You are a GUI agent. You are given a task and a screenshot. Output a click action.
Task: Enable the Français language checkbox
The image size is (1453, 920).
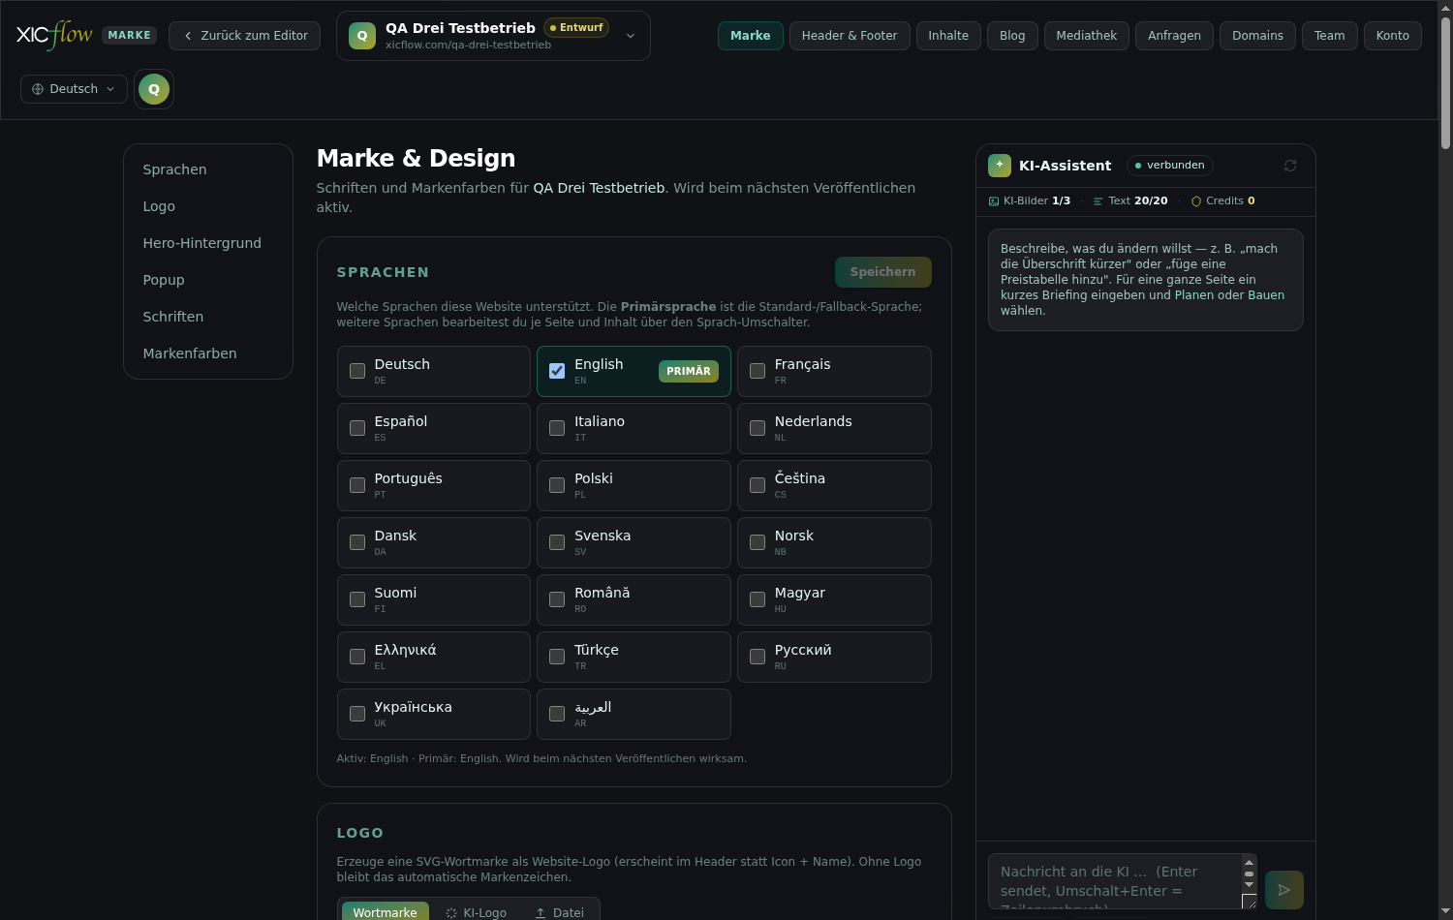click(x=757, y=371)
